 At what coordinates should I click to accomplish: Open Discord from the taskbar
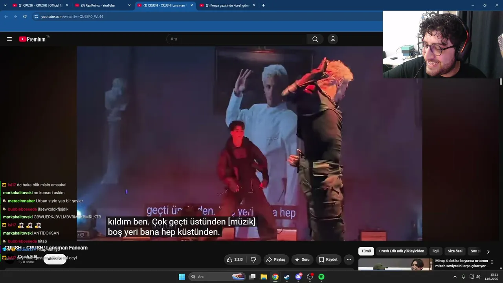pyautogui.click(x=299, y=277)
